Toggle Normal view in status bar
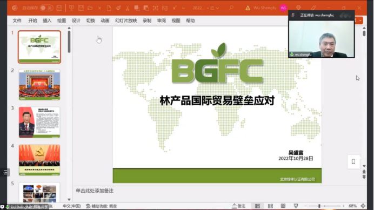Viewport: 374px width, 210px height. click(257, 206)
